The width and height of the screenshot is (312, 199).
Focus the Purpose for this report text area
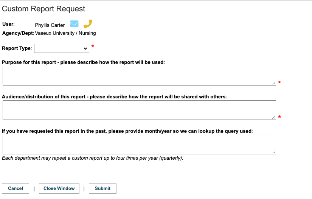coord(139,76)
